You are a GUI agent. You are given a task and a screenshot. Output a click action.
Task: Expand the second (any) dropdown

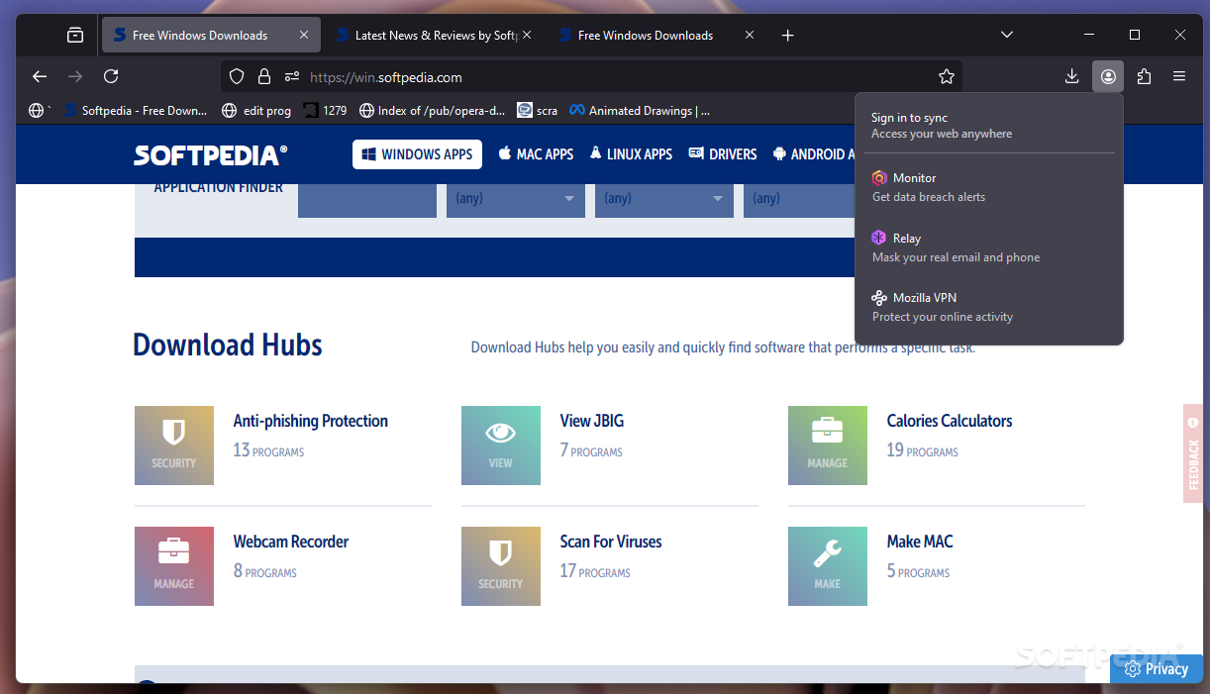664,199
